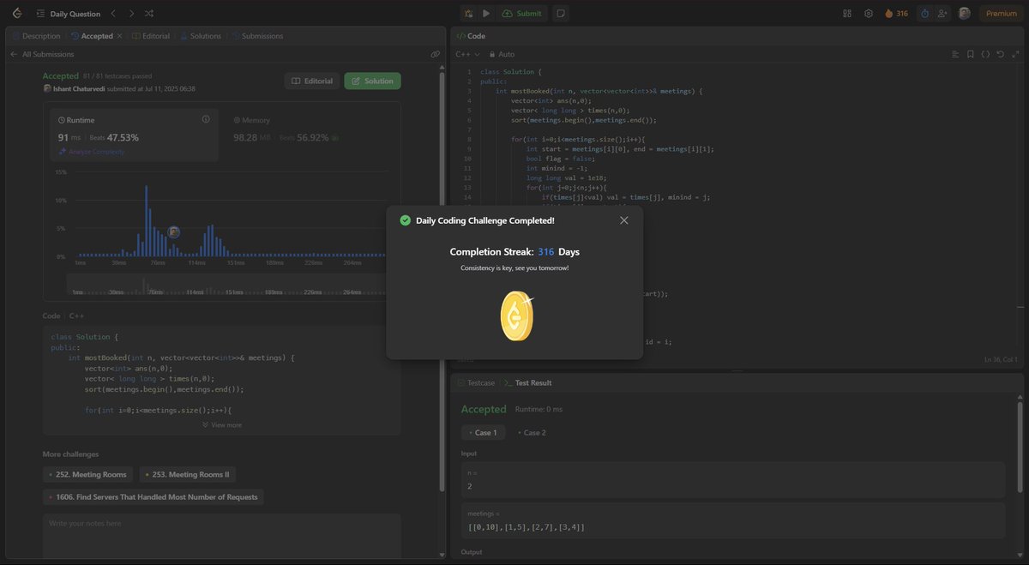Open the Premium subscription button
Viewport: 1029px width, 565px height.
pos(1001,14)
